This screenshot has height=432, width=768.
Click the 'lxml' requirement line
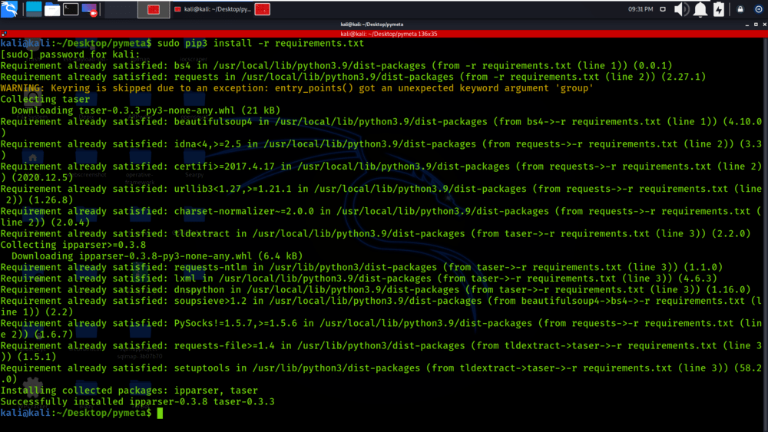click(x=359, y=279)
